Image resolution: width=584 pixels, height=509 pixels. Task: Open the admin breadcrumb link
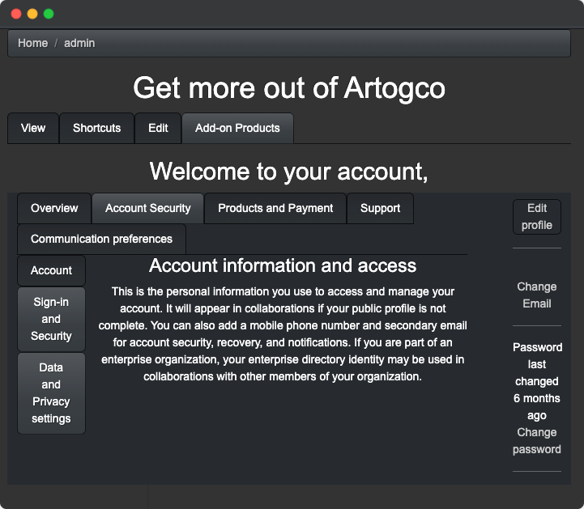(79, 43)
